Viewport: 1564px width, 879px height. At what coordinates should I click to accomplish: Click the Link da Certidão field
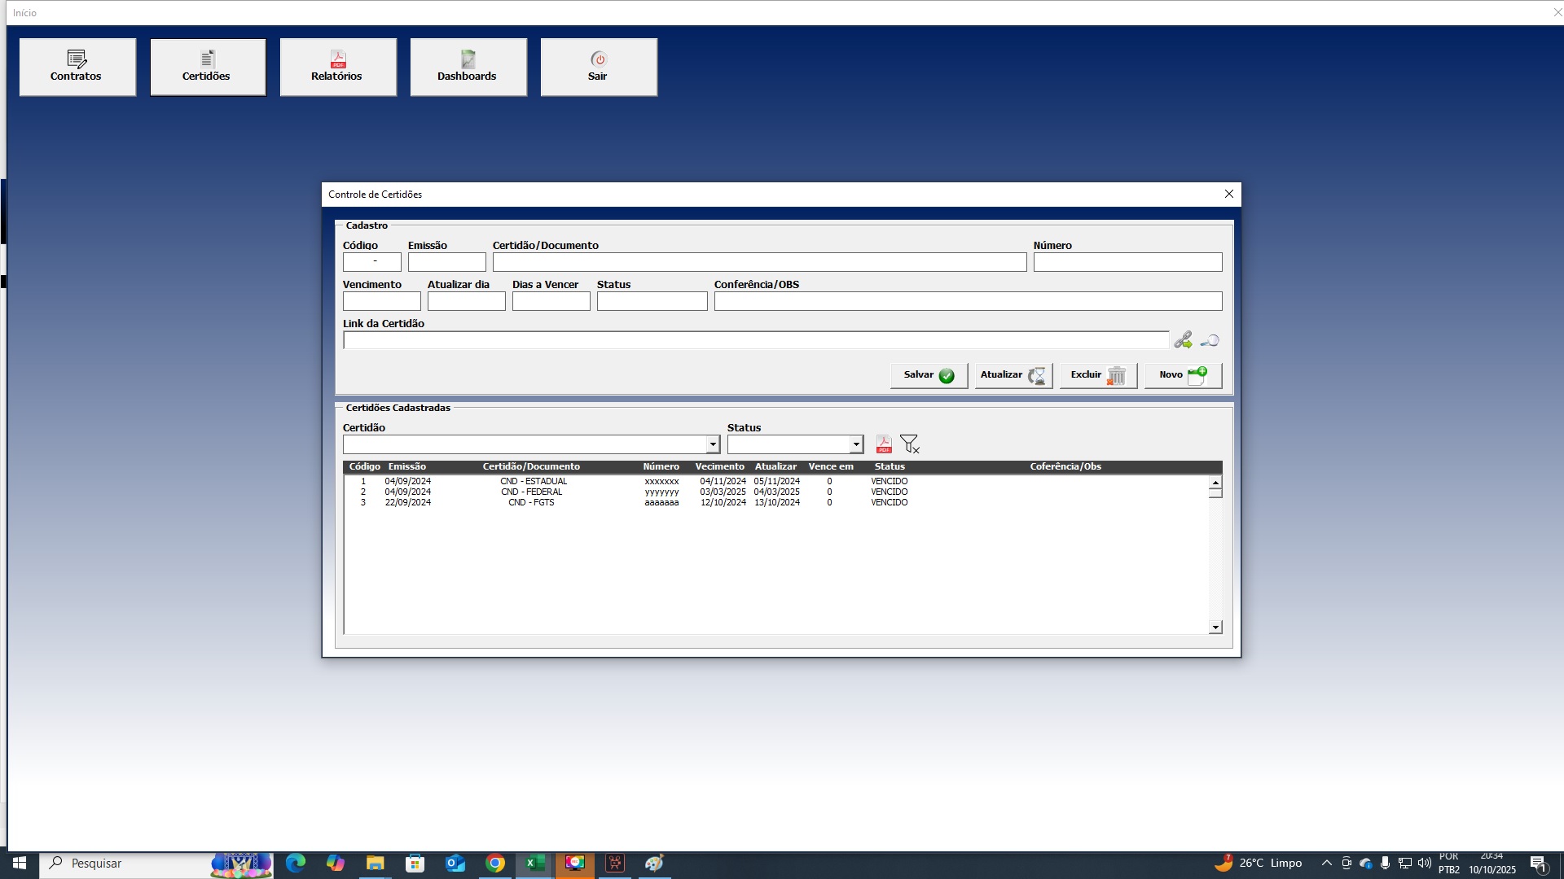coord(756,340)
